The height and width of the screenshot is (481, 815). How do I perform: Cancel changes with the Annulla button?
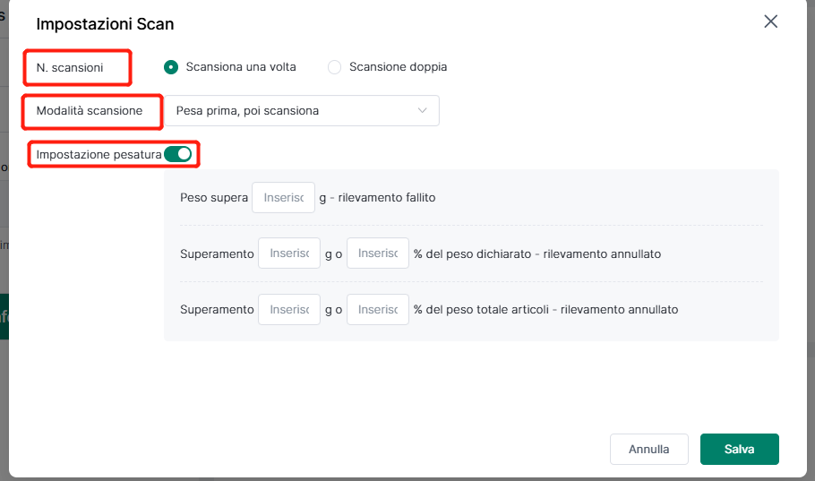[x=648, y=449]
